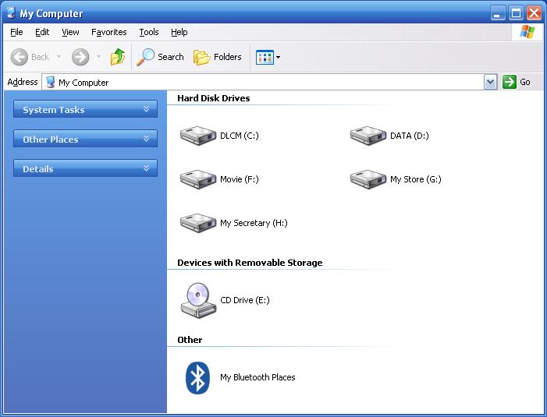This screenshot has height=417, width=547.
Task: Select the DATA (D:) drive icon
Action: (x=368, y=136)
